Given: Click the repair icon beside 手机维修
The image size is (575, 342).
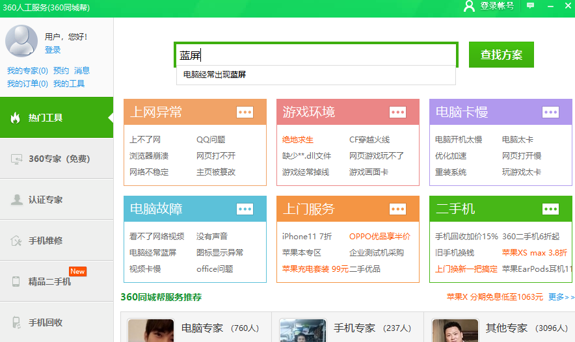Looking at the screenshot, I should point(16,241).
